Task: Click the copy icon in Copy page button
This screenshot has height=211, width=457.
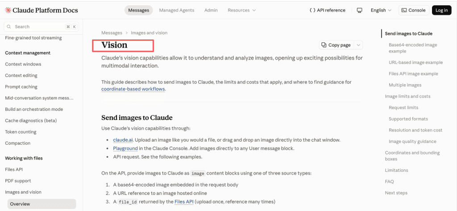Action: (324, 45)
